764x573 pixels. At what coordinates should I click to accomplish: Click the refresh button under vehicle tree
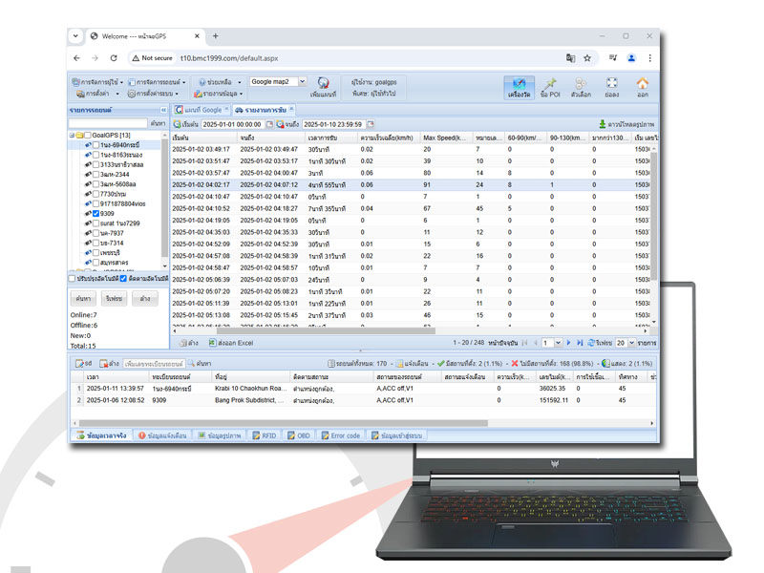(x=114, y=298)
